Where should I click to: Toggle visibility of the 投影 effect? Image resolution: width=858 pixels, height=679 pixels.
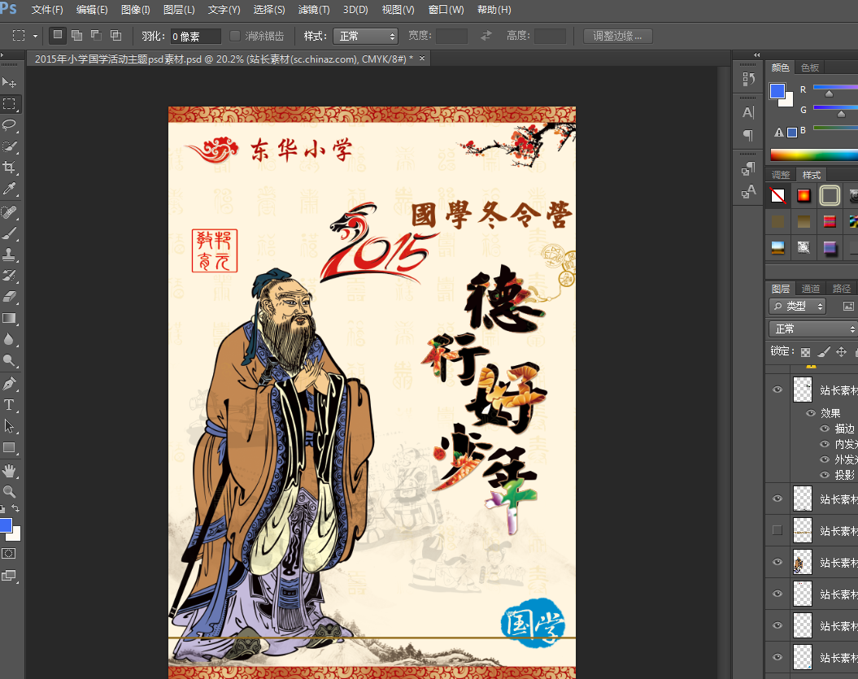825,475
